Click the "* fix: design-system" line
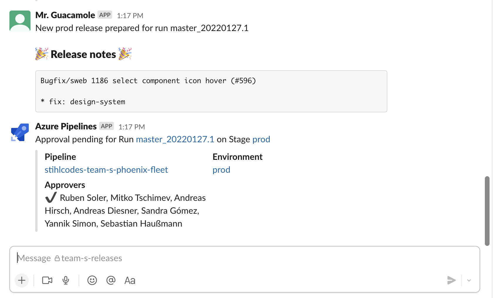Viewport: 496px width, 298px height. pyautogui.click(x=83, y=102)
